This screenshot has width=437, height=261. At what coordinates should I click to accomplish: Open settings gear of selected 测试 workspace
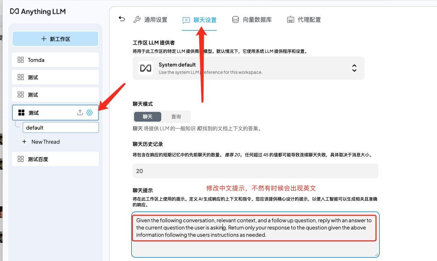[90, 113]
